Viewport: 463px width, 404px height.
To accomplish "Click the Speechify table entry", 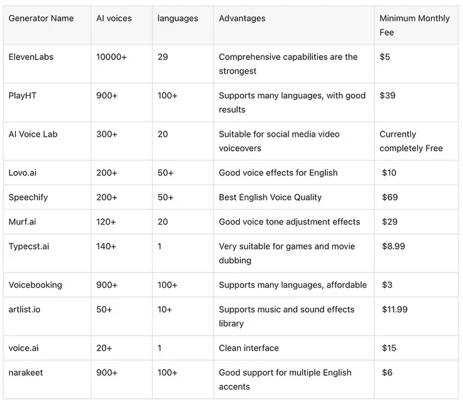I will pyautogui.click(x=28, y=198).
